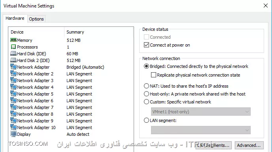Viewport: 272px width, 152px height.
Task: Click Network Adapter 3's LAN Segment summary
Action: coord(79,81)
